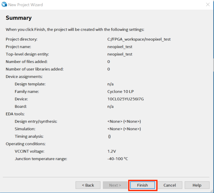The width and height of the screenshot is (214, 193).
Task: Click the Top-level design entity label
Action: click(x=27, y=54)
